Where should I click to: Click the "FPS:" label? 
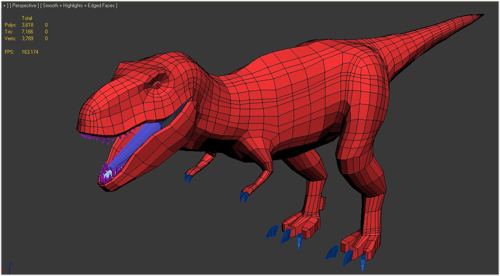click(9, 52)
